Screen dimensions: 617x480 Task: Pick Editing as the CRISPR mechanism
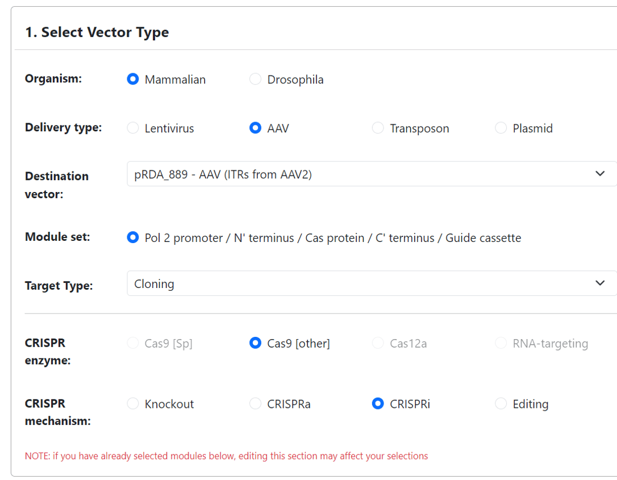(x=501, y=404)
